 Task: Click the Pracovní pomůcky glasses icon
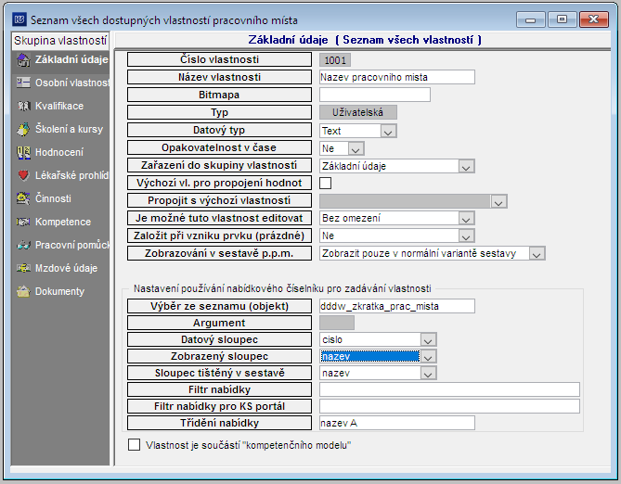tap(23, 245)
